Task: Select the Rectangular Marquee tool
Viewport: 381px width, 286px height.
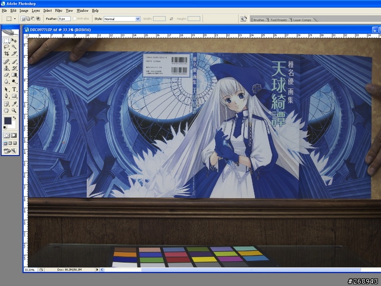Action: [7, 41]
